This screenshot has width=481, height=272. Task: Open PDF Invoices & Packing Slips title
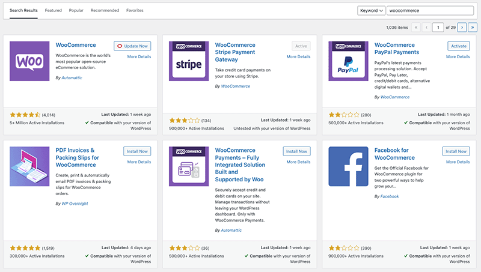pyautogui.click(x=78, y=157)
